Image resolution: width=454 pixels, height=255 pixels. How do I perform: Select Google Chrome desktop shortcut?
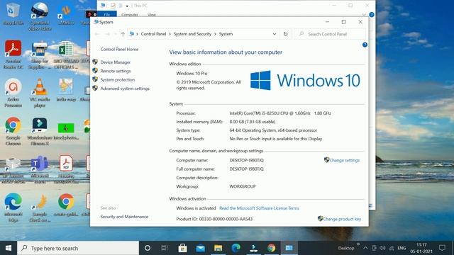pyautogui.click(x=13, y=131)
